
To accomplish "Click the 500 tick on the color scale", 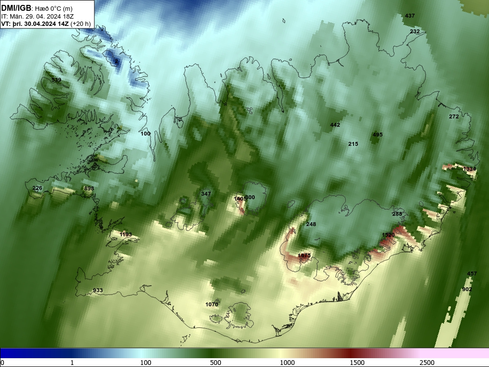I will (x=216, y=363).
